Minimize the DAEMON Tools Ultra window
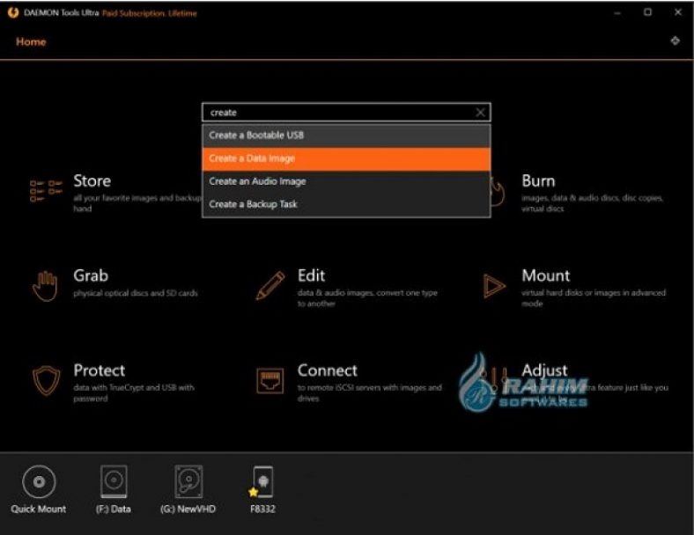Viewport: 694px width, 535px height. pyautogui.click(x=617, y=13)
